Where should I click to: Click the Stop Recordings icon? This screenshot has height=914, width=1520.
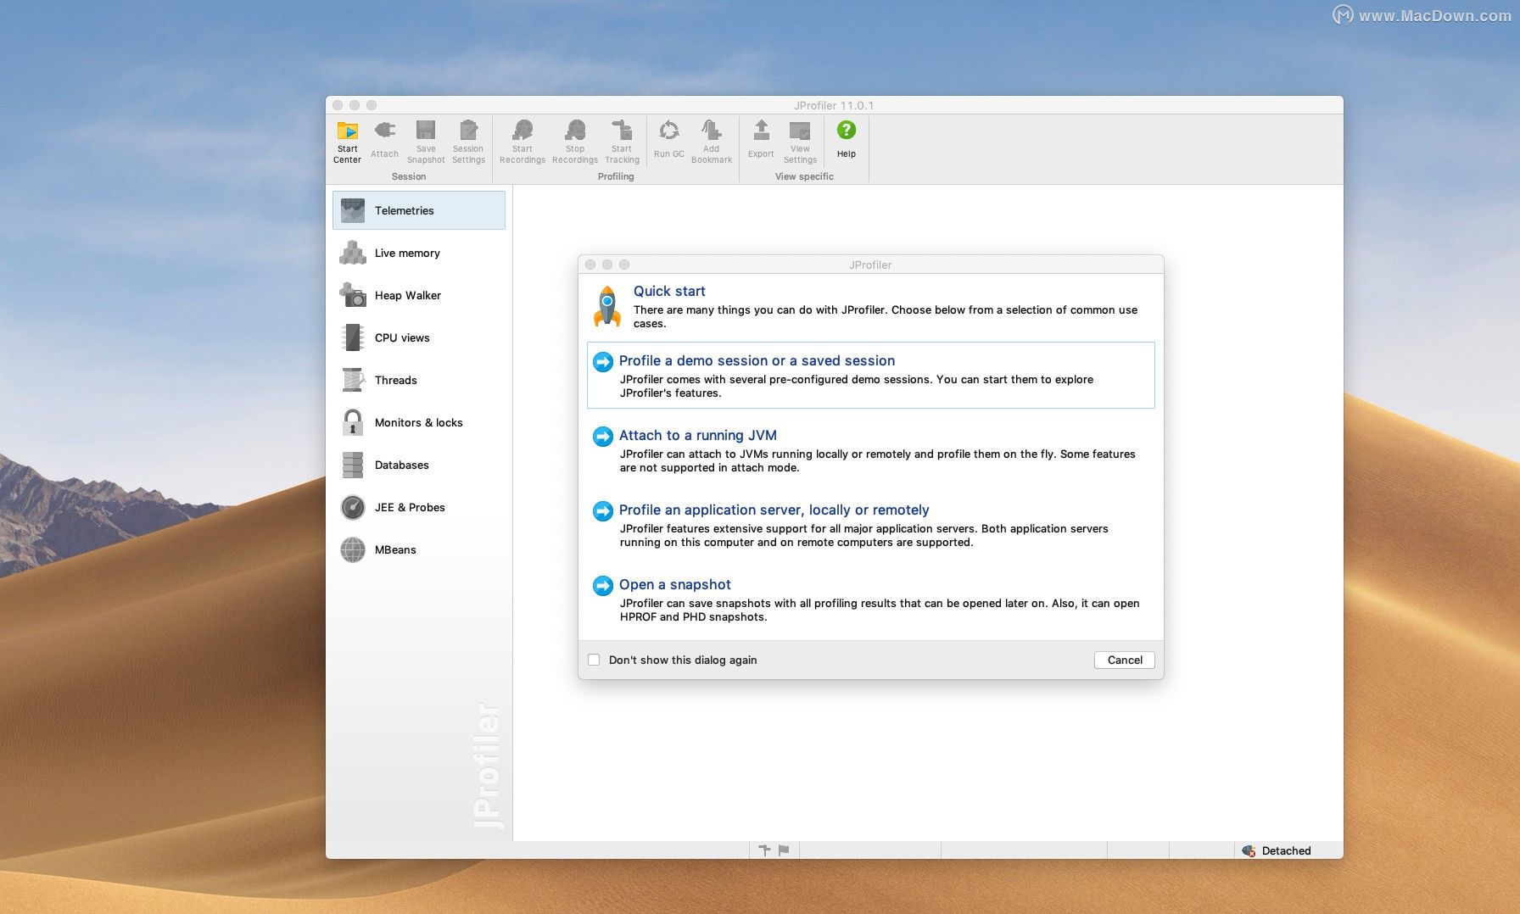click(575, 130)
